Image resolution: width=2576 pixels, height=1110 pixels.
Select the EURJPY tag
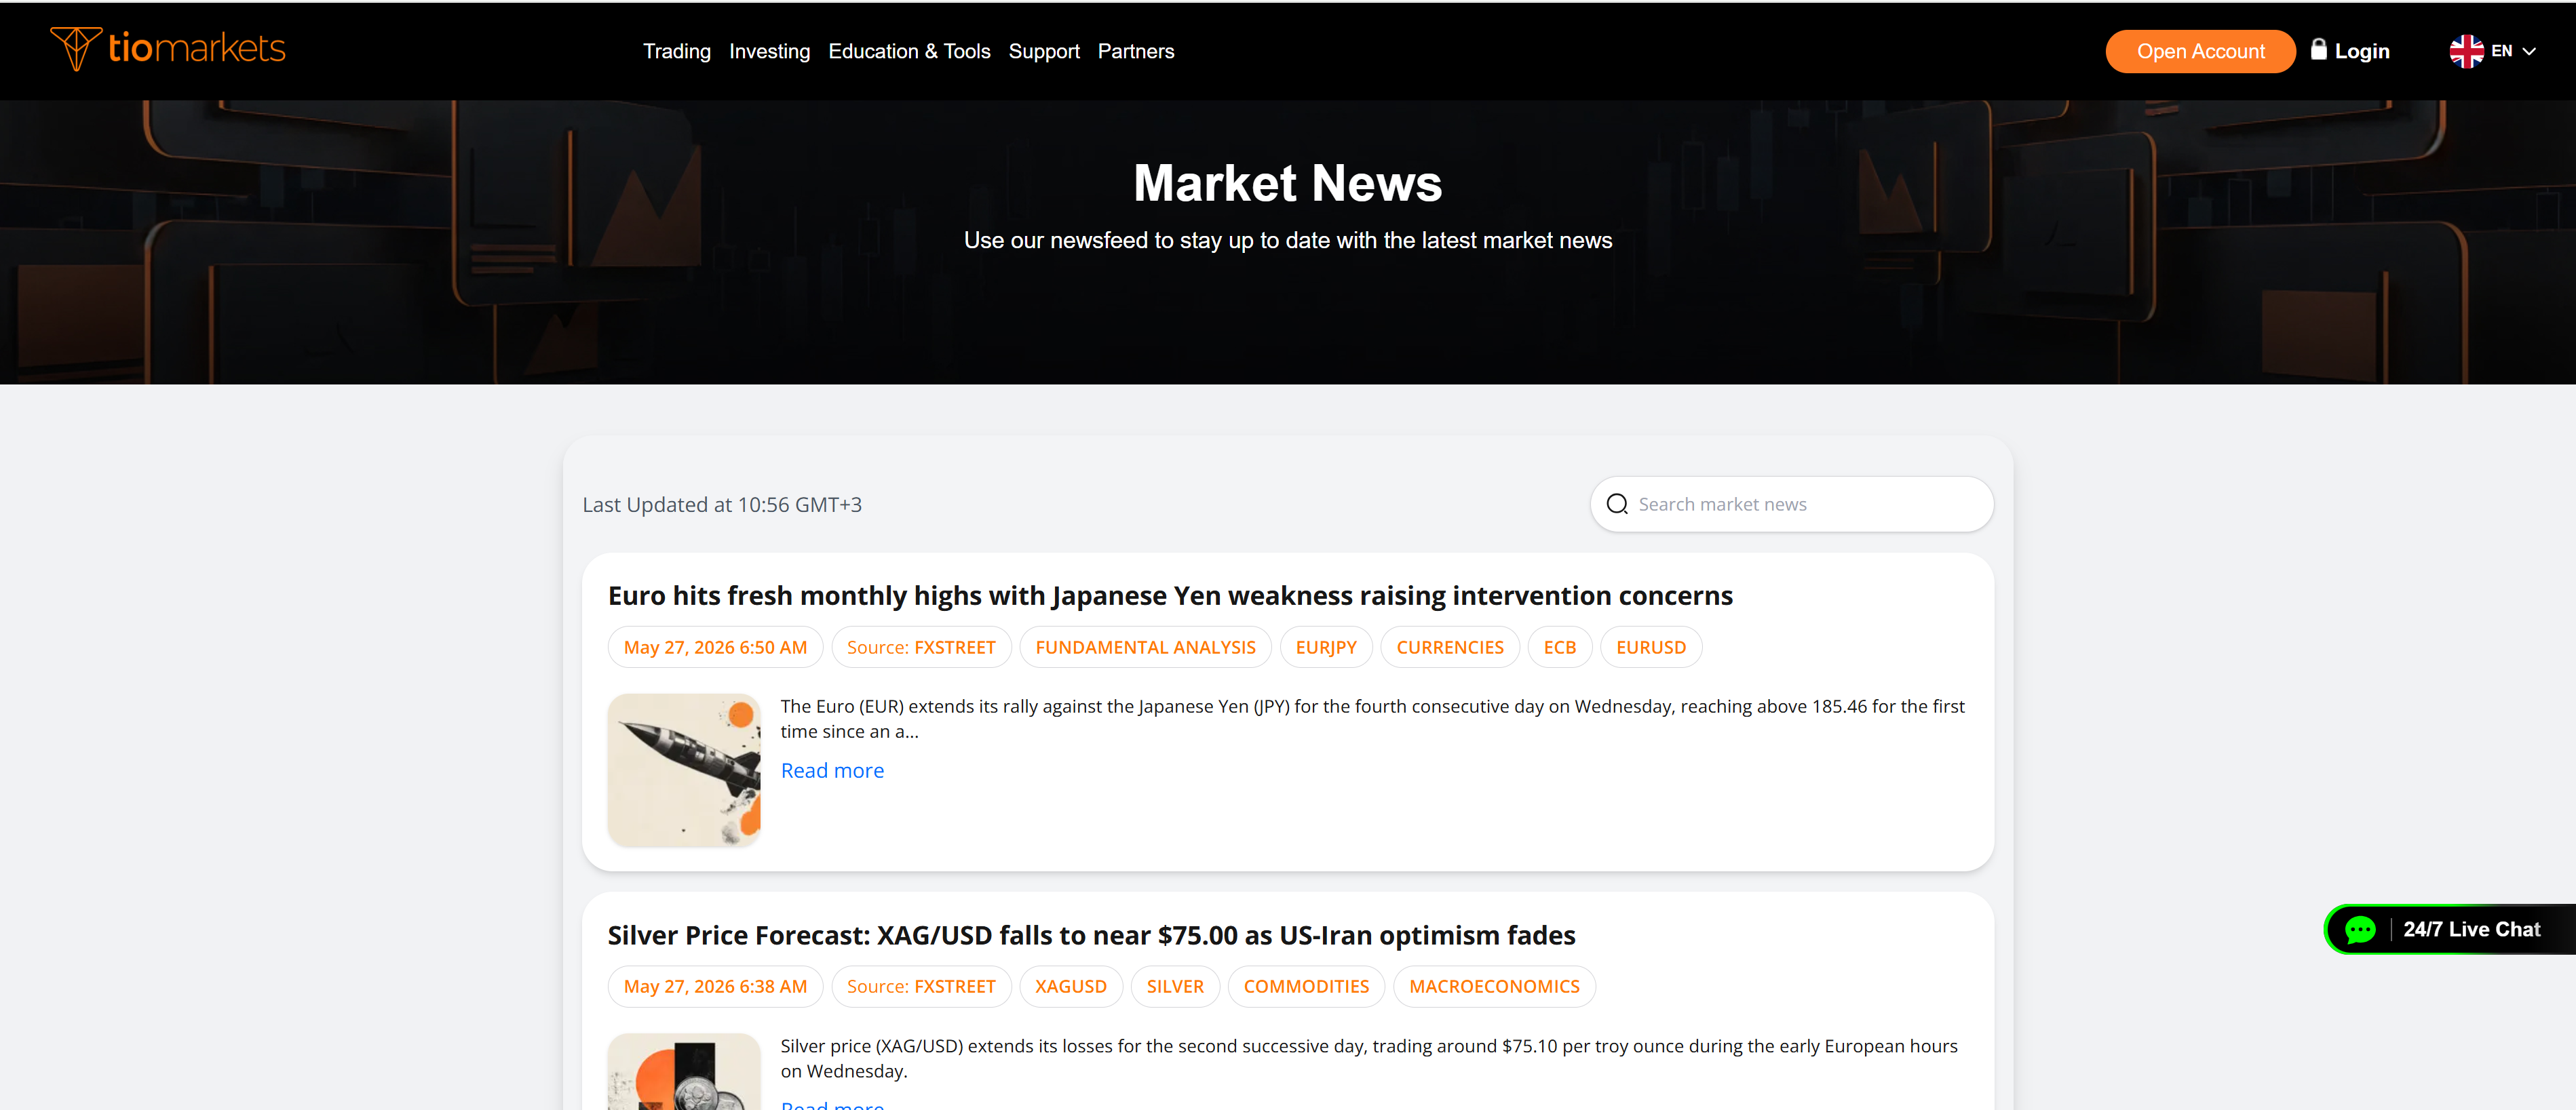click(1326, 648)
